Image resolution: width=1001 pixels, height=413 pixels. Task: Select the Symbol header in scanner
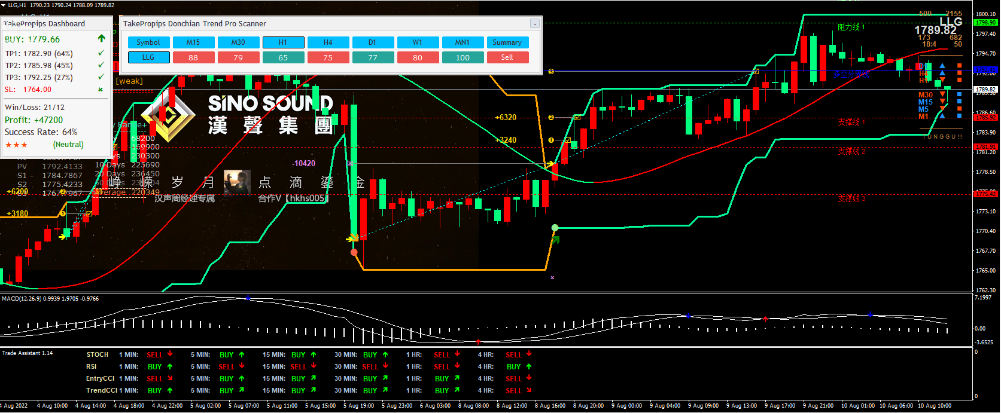coord(148,42)
